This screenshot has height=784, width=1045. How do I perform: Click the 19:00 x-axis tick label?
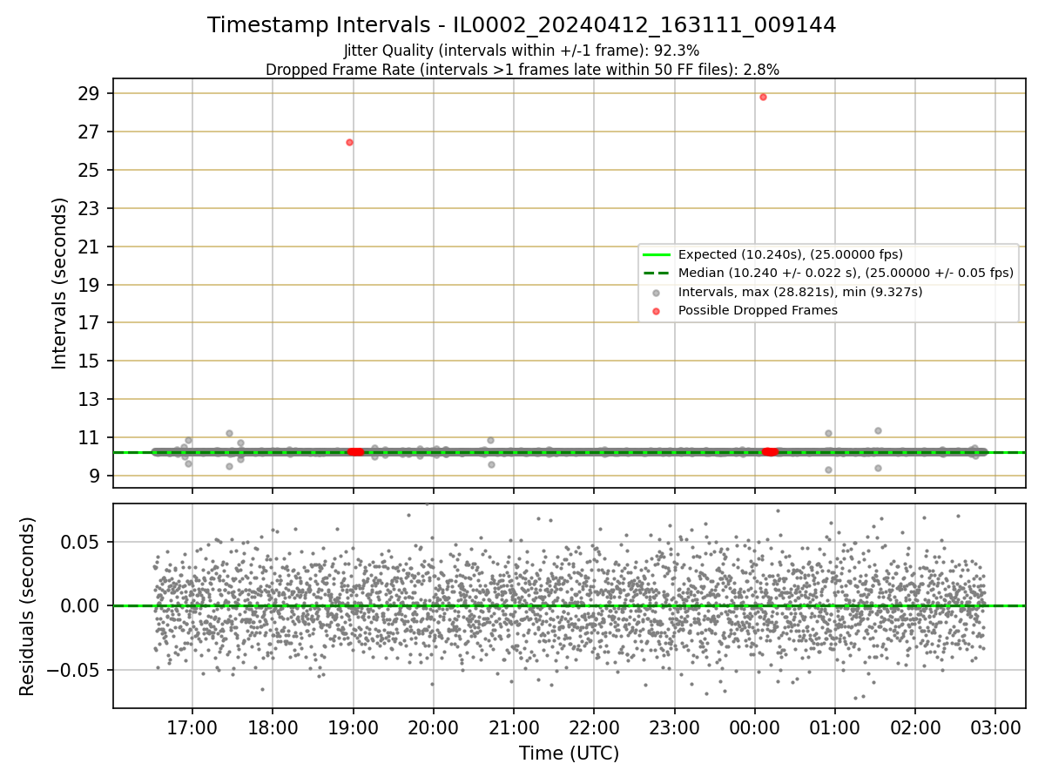(x=353, y=728)
